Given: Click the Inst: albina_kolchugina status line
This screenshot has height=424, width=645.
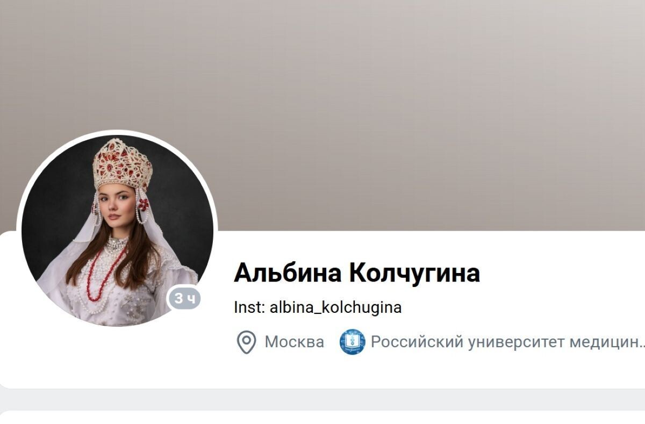Looking at the screenshot, I should click(x=318, y=307).
